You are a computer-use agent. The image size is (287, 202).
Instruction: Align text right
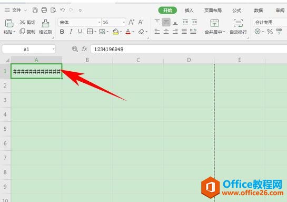tap(175, 32)
